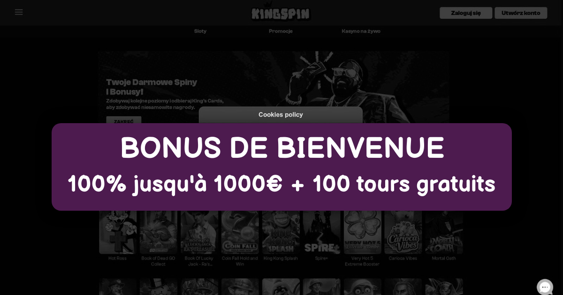The width and height of the screenshot is (563, 295).
Task: Open the hamburger menu icon
Action: [19, 12]
